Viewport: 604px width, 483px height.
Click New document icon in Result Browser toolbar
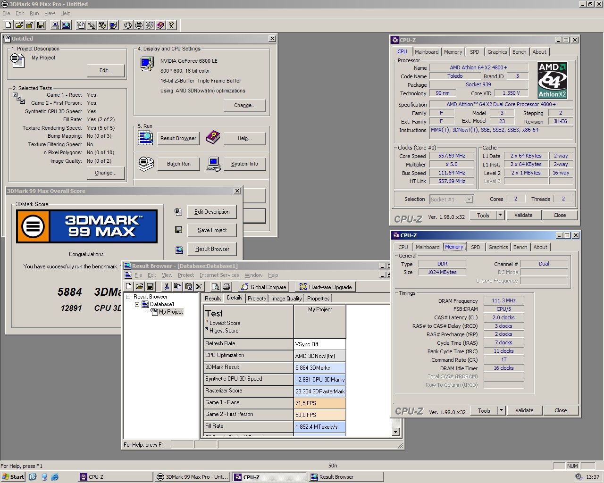128,286
